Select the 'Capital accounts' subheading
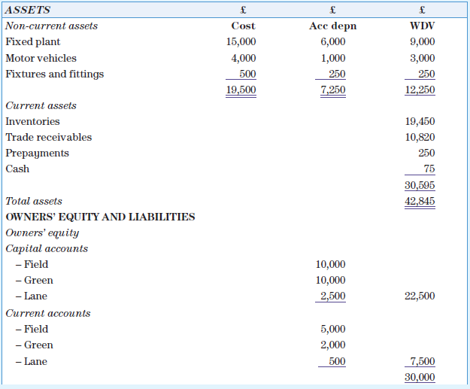Screen dimensions: 470x389 click(47, 248)
